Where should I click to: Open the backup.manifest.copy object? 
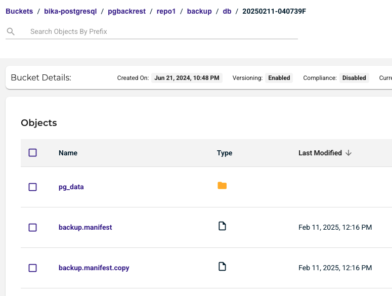pos(94,268)
